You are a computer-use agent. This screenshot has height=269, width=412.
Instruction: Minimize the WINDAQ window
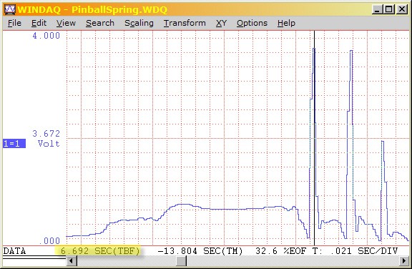pyautogui.click(x=378, y=10)
